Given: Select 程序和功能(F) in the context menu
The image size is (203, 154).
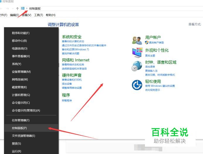Looking at the screenshot, I should tap(31, 33).
